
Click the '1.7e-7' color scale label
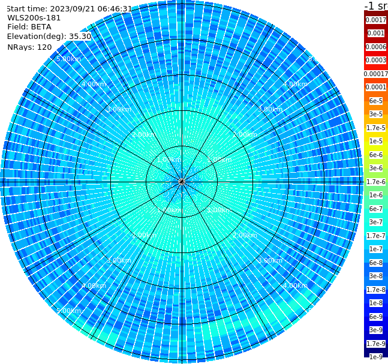click(x=376, y=236)
